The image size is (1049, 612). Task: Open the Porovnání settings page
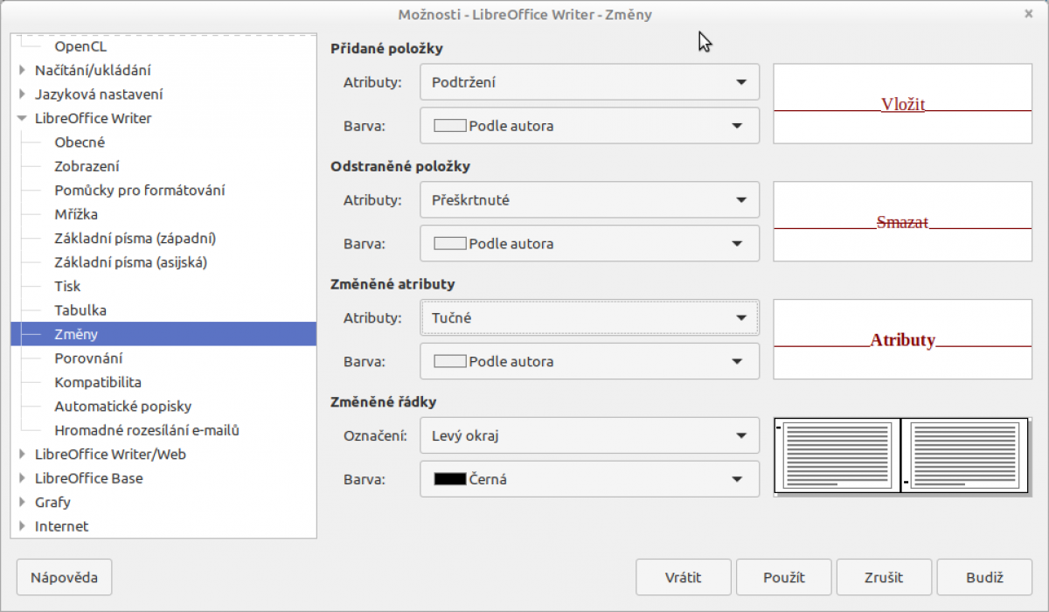(x=88, y=358)
